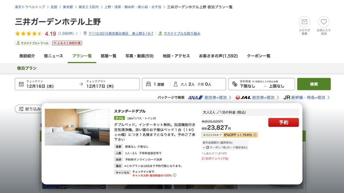Click the ふるさと納税対象 badge
Viewport: 344px width, 193px height.
(x=67, y=43)
